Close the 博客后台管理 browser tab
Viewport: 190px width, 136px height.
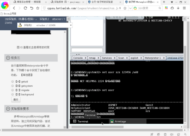click(46, 2)
